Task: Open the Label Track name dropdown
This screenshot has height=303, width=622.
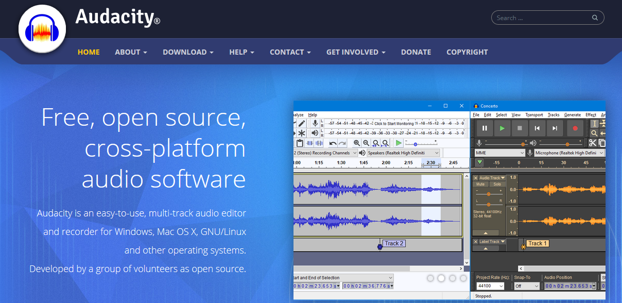Action: click(493, 242)
